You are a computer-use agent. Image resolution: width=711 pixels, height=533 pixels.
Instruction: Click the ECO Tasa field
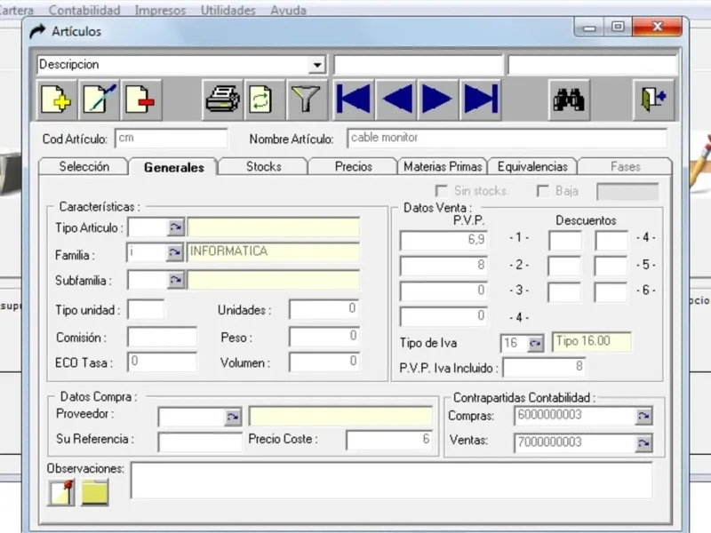click(x=163, y=362)
